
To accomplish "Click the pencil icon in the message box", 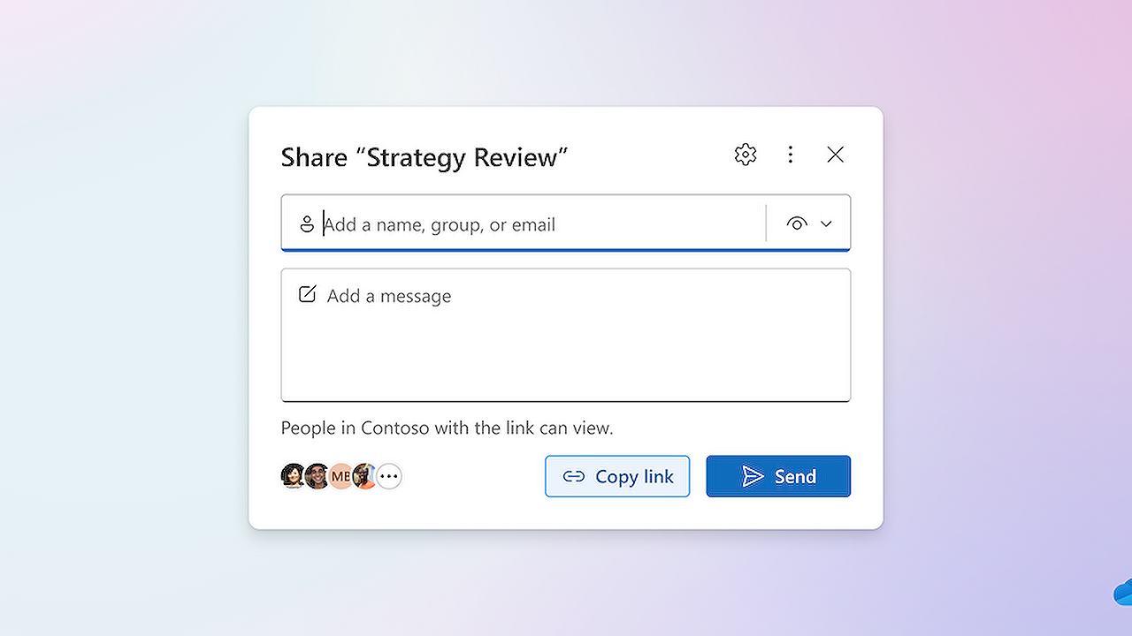I will point(307,294).
